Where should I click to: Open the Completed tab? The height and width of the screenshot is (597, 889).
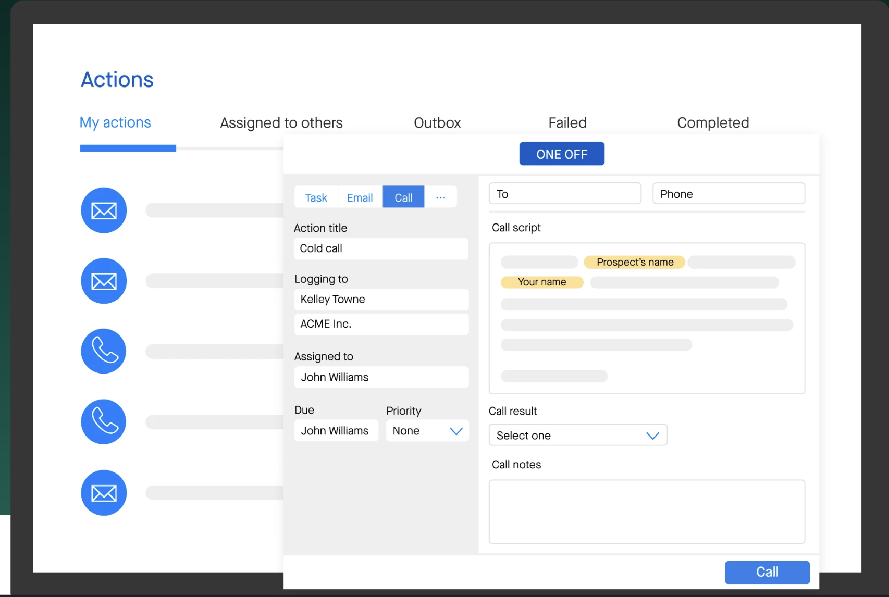click(x=713, y=123)
